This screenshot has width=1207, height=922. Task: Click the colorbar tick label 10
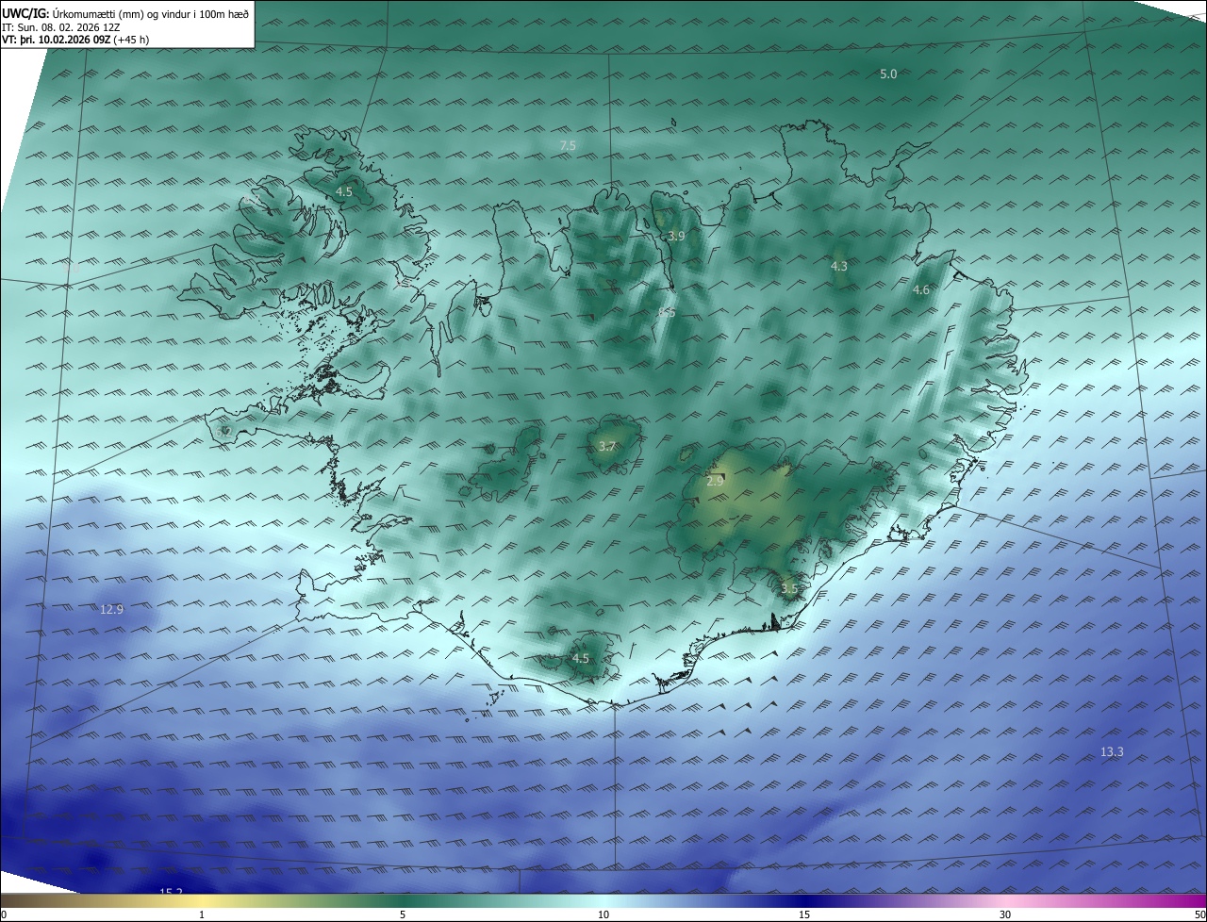coord(603,914)
